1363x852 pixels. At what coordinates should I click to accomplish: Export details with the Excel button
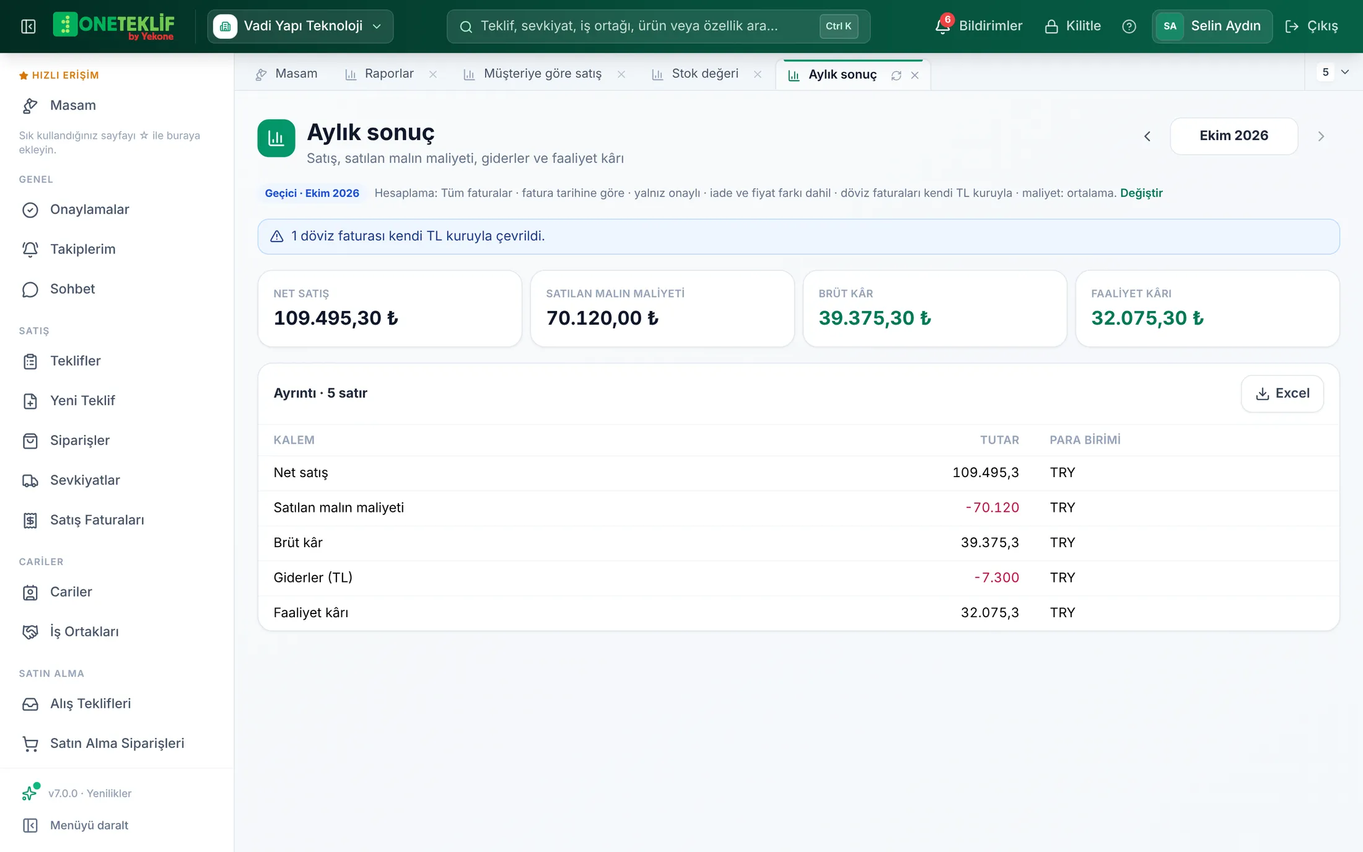(1282, 393)
